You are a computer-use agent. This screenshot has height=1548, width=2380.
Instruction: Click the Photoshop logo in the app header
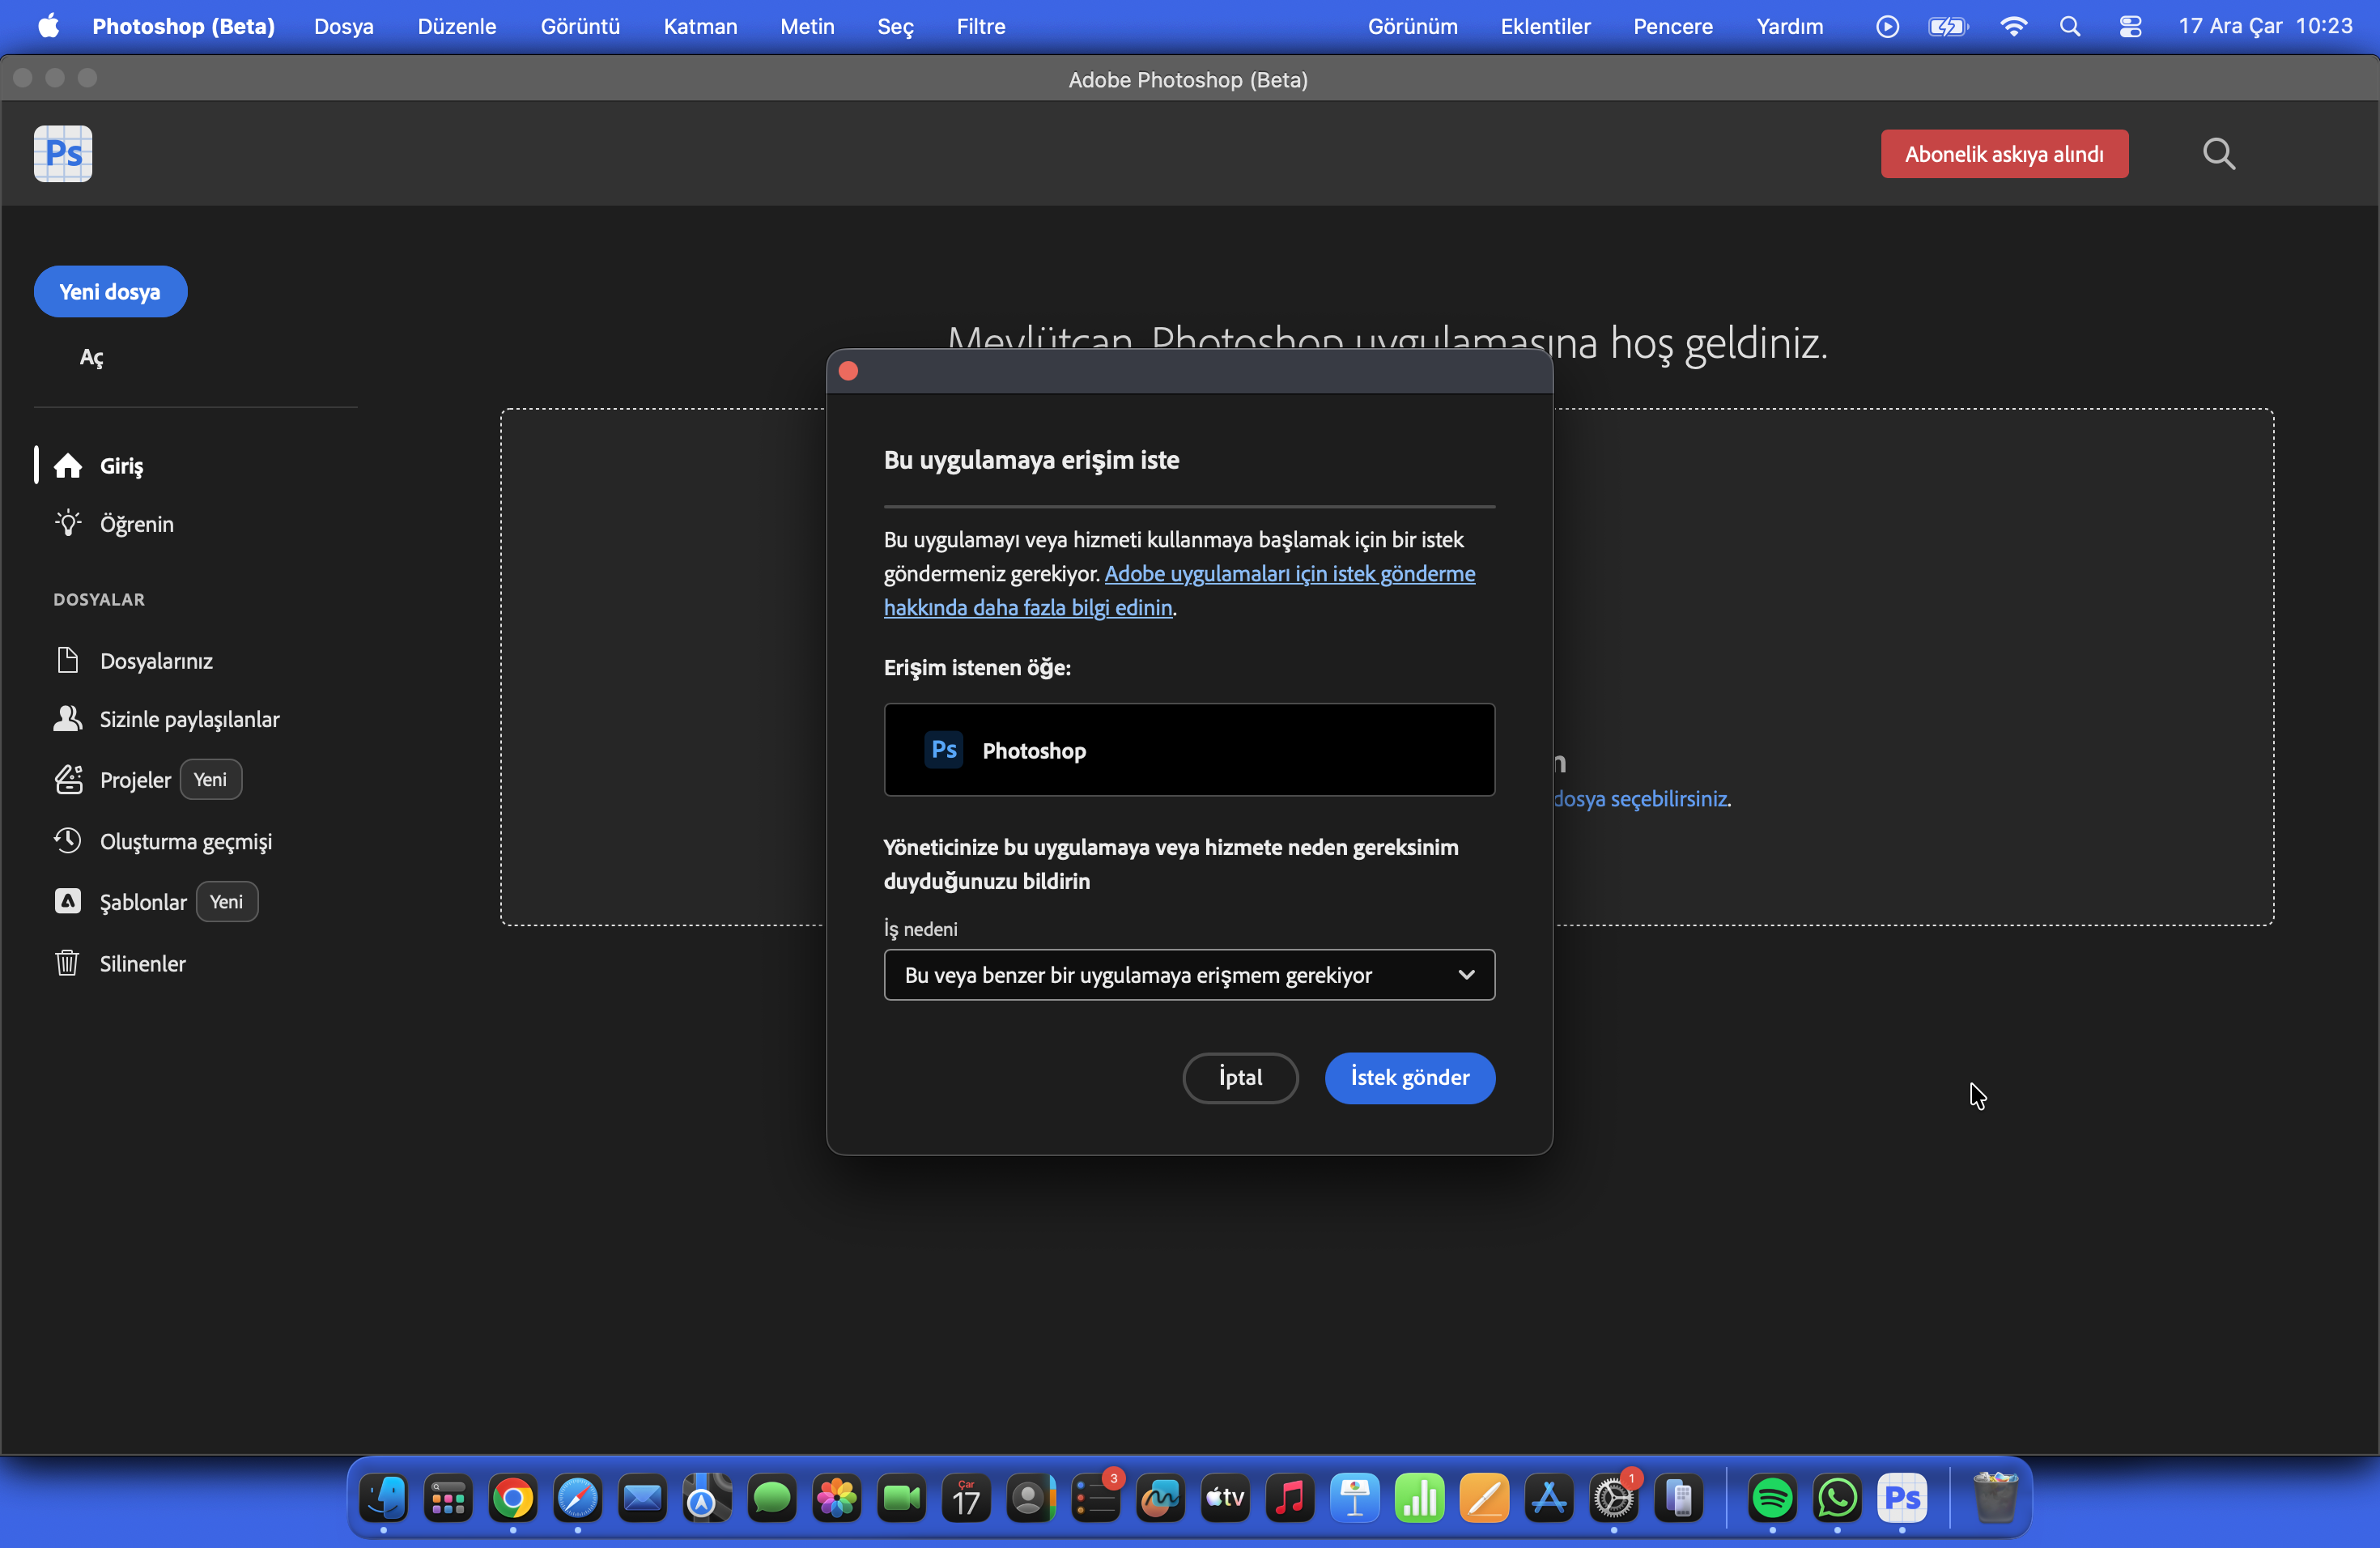pos(63,154)
